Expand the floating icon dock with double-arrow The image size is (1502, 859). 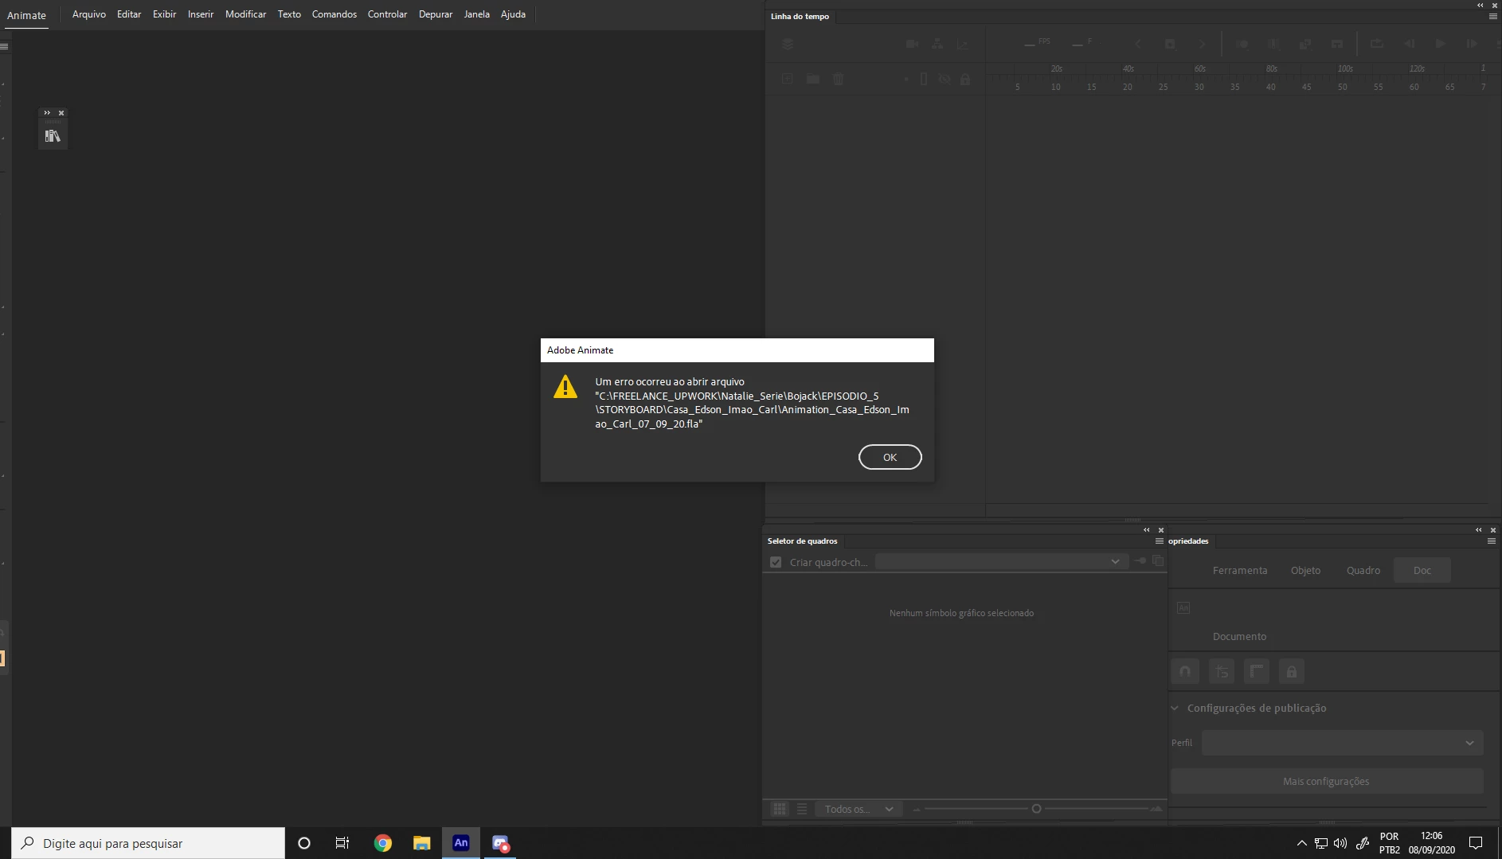pos(47,112)
